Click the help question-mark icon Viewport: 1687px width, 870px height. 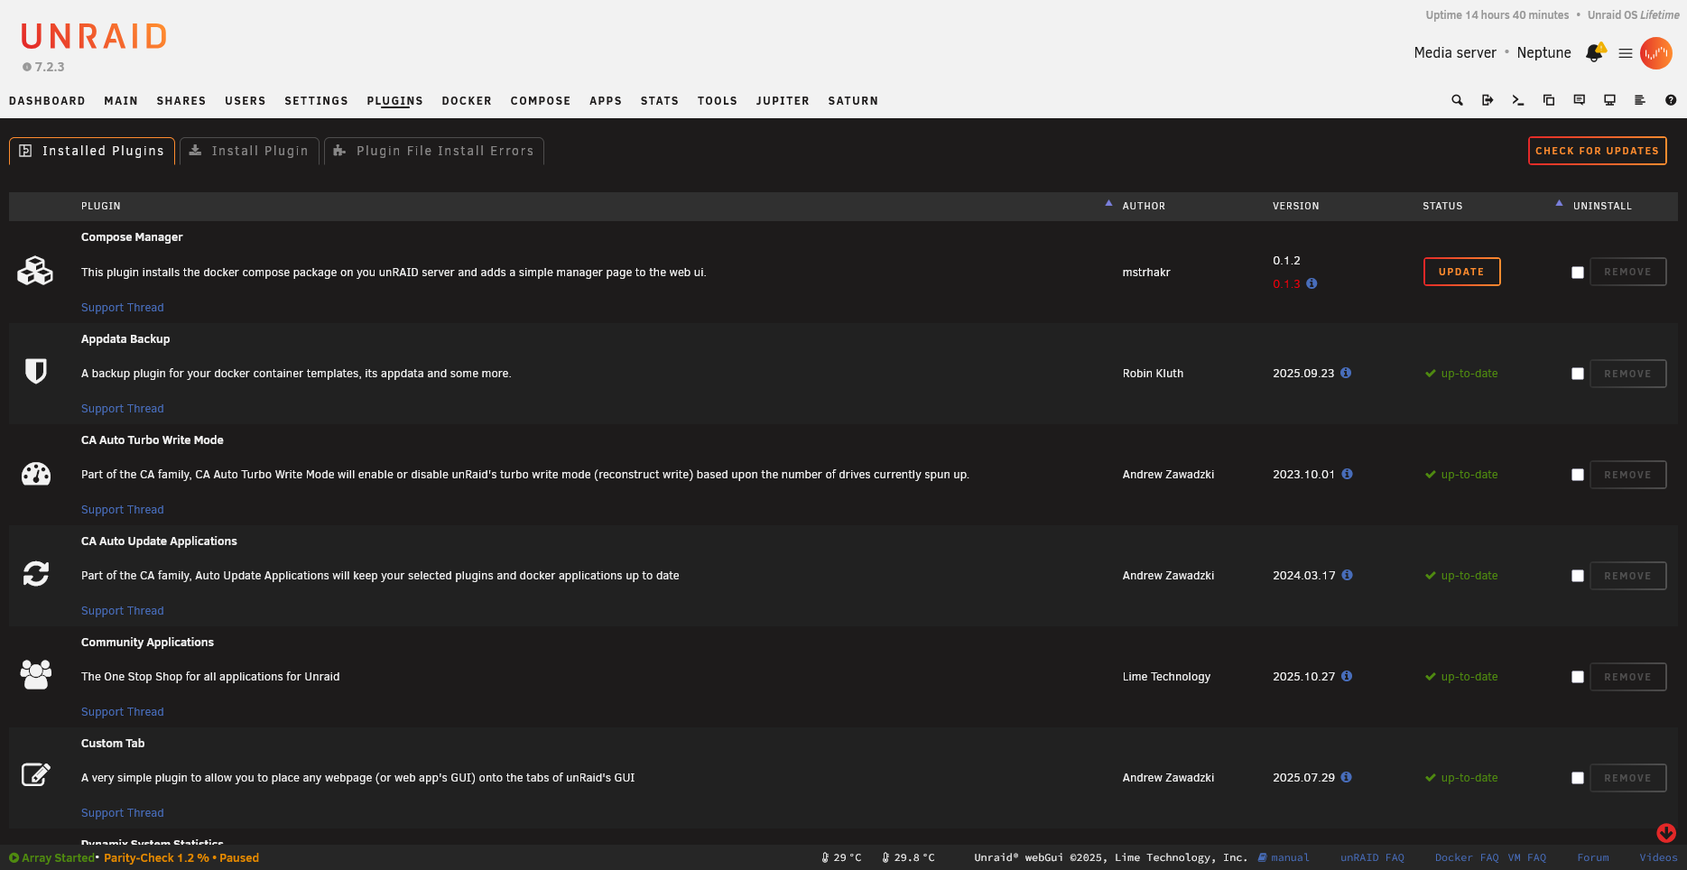pos(1671,100)
